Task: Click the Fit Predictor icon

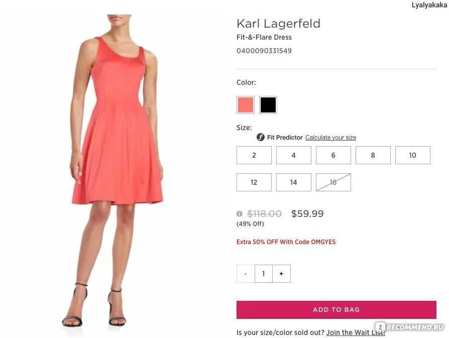Action: coord(260,137)
